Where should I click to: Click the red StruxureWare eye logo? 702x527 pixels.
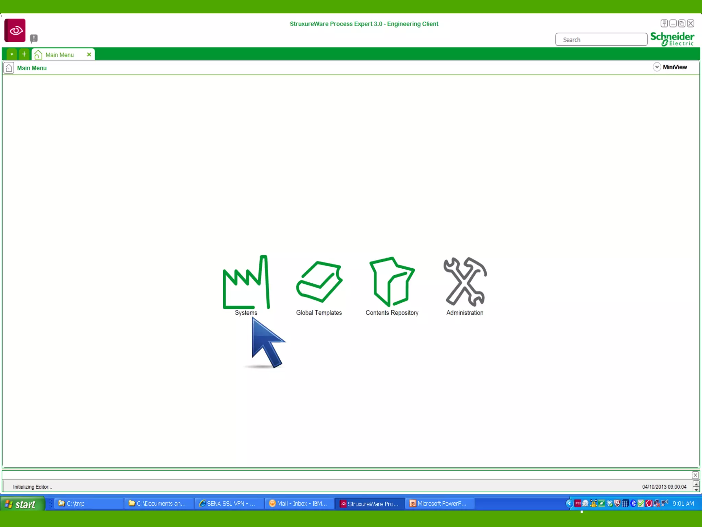[x=15, y=31]
